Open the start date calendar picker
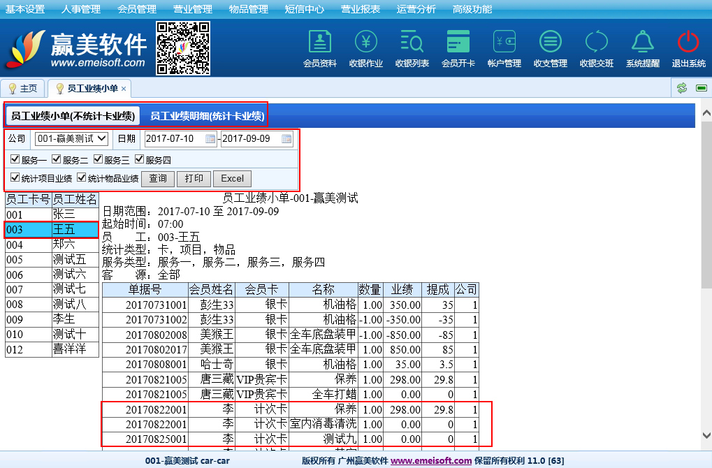Viewport: 712px width, 468px height. tap(210, 139)
